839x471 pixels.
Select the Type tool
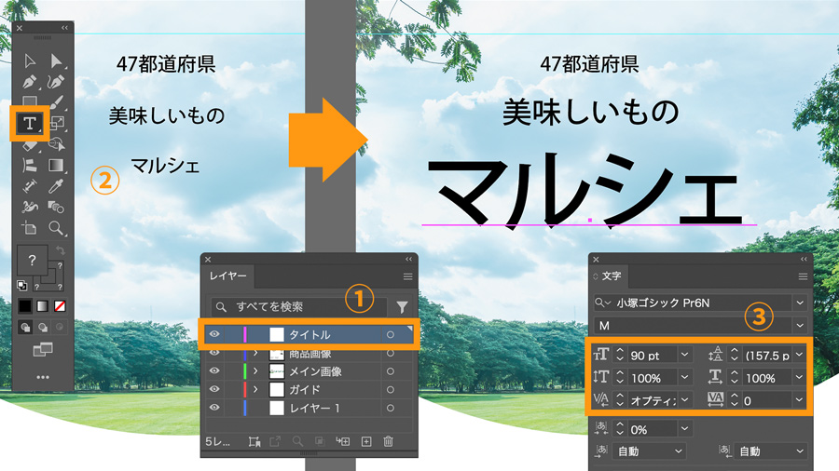coord(30,124)
